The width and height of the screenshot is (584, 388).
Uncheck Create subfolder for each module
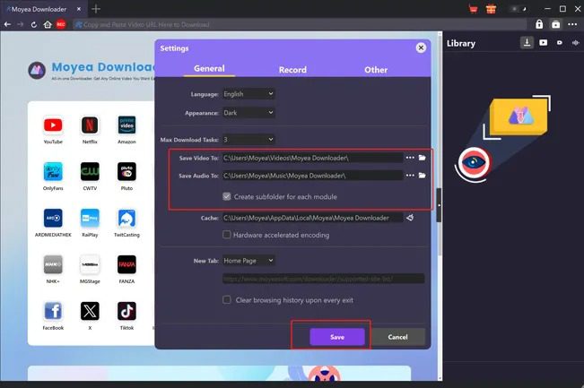pos(227,195)
